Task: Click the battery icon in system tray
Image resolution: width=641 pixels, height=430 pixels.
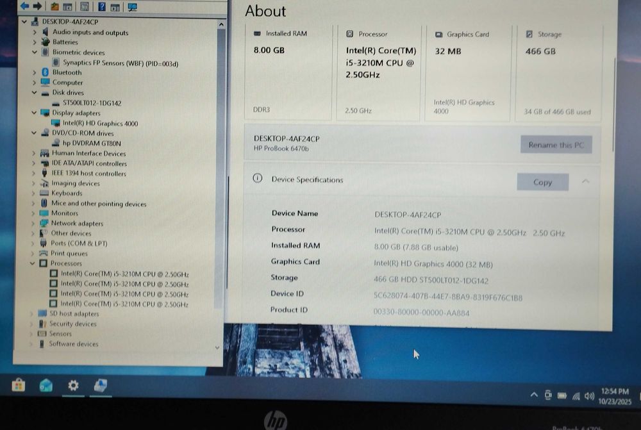Action: click(562, 395)
